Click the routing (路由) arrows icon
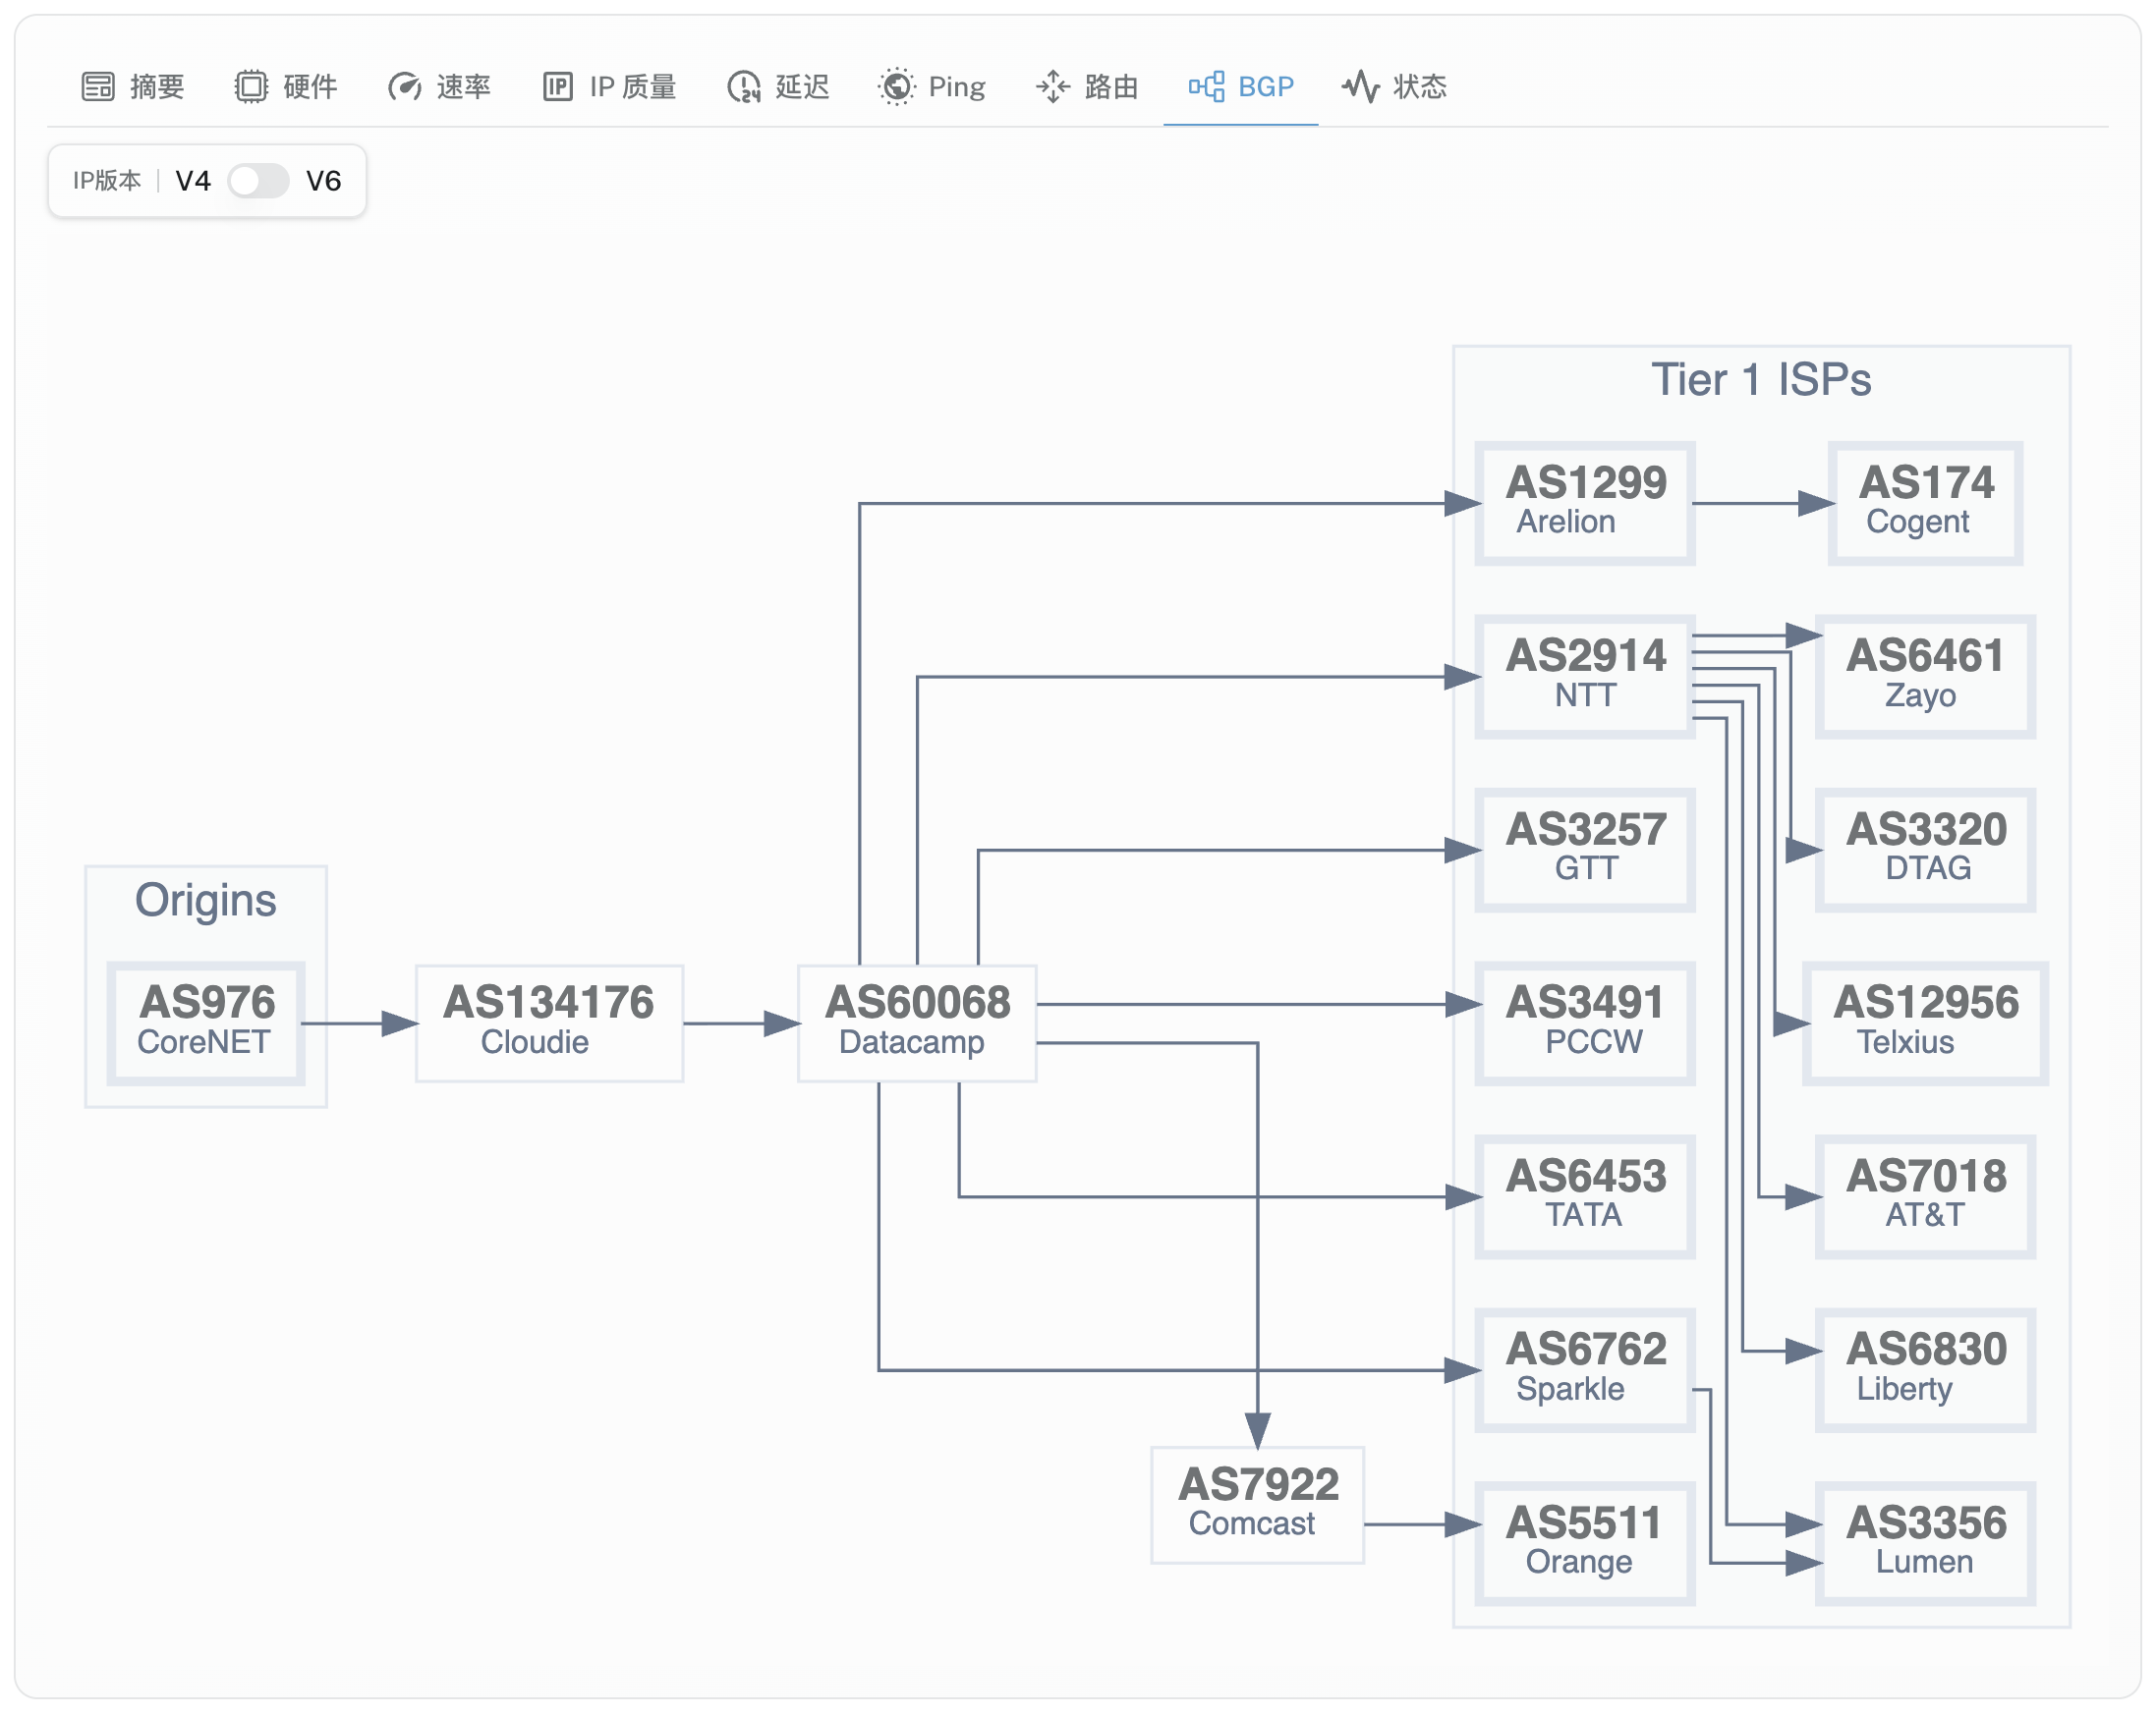The image size is (2156, 1715). (x=1052, y=87)
